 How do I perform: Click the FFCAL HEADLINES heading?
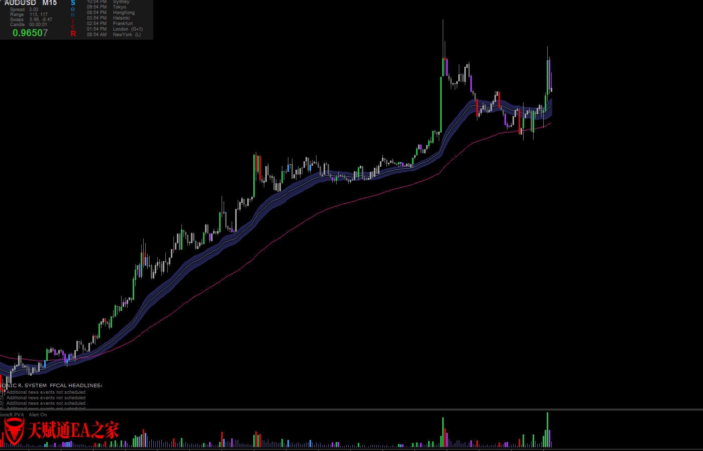point(76,386)
